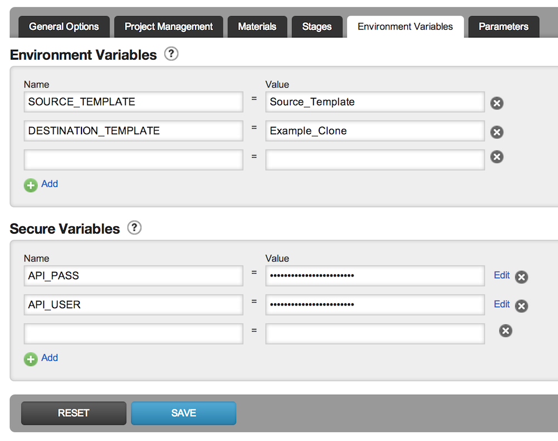Click green plus icon under Environment Variables
This screenshot has width=558, height=441.
(x=31, y=185)
